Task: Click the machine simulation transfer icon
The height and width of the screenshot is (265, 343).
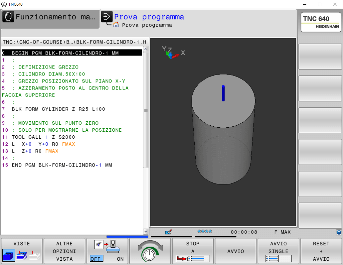Action: coord(107,246)
